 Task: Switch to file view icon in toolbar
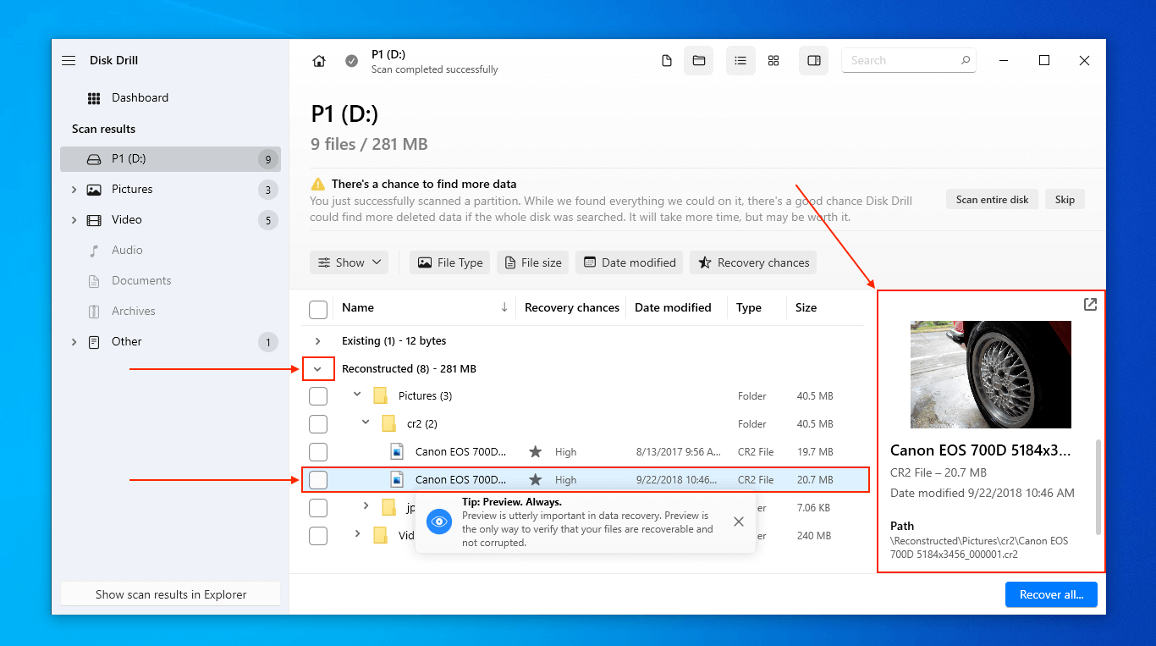tap(667, 61)
